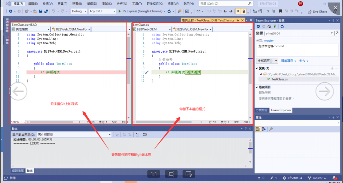
Task: Go to next difference arrow icon
Action: tap(230, 11)
